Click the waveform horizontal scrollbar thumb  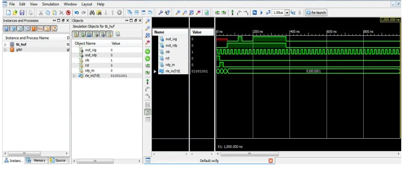(249, 154)
